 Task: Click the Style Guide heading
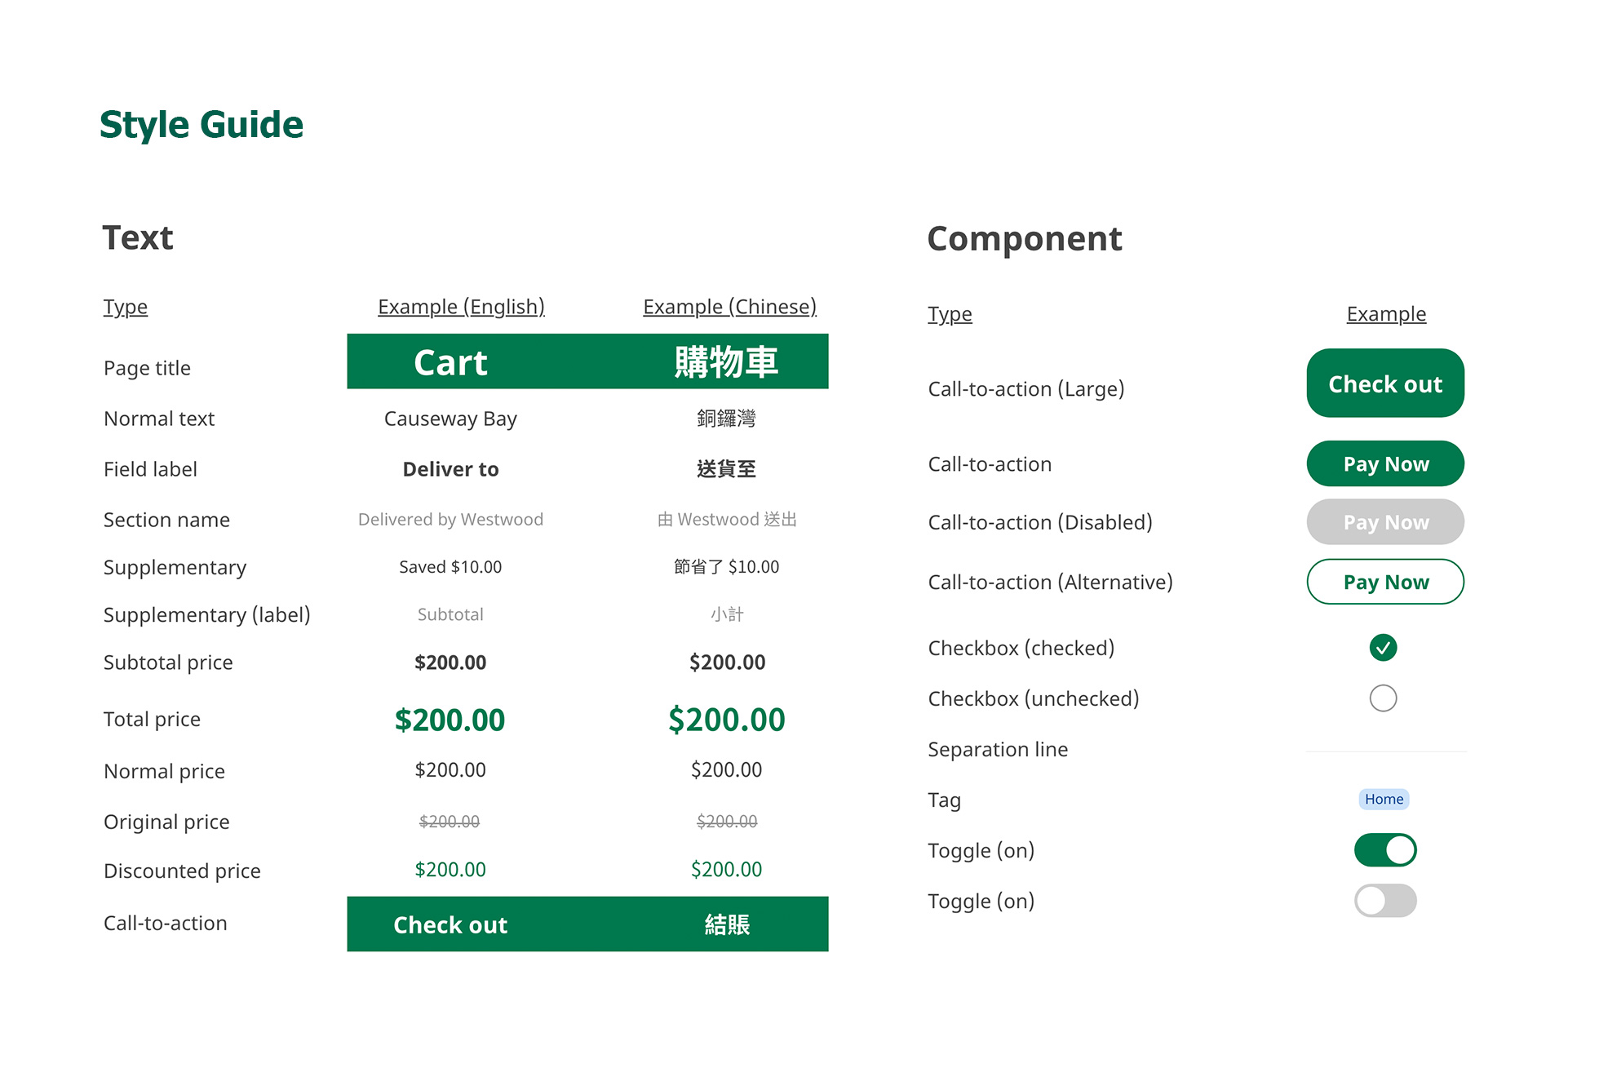[x=202, y=125]
